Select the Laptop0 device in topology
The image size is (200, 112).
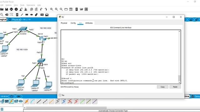pyautogui.click(x=20, y=83)
